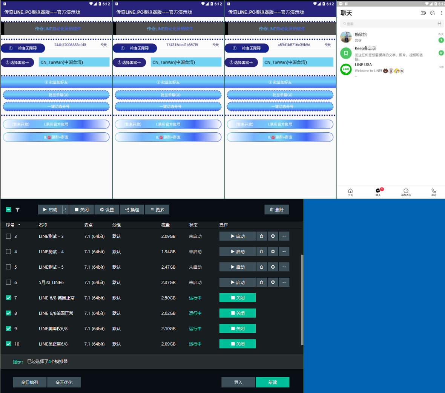This screenshot has height=393, width=445.
Task: Open 选择国家 selector in first emulator
Action: [x=18, y=63]
